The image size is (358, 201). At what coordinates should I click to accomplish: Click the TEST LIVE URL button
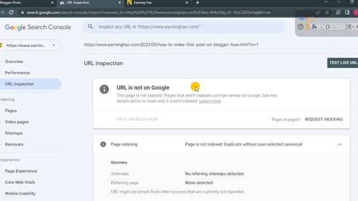tap(342, 63)
